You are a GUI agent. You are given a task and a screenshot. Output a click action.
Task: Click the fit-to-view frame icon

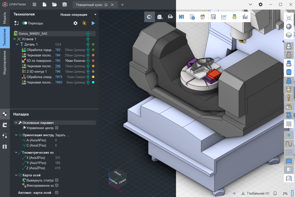(289, 18)
